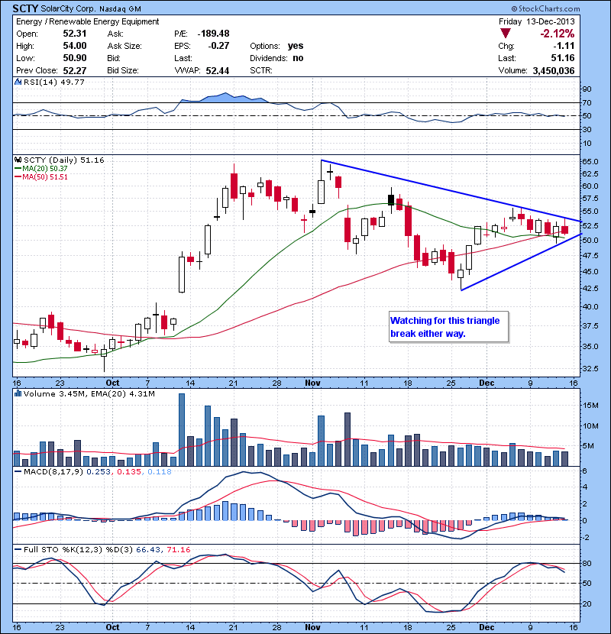Select the High value 54.00
This screenshot has height=634, width=611.
click(x=75, y=46)
